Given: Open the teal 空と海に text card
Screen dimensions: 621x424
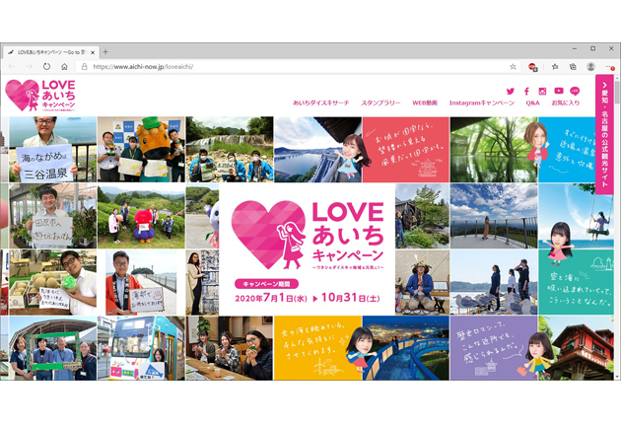Looking at the screenshot, I should (577, 282).
